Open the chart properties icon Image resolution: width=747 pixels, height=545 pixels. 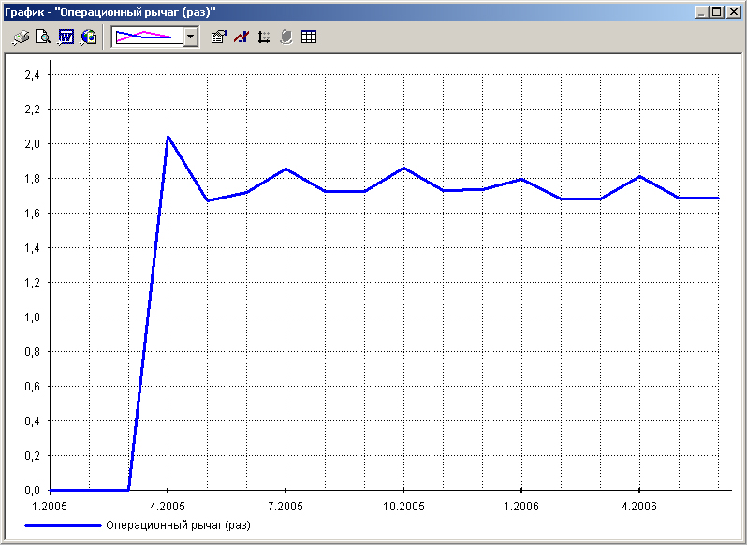point(219,37)
